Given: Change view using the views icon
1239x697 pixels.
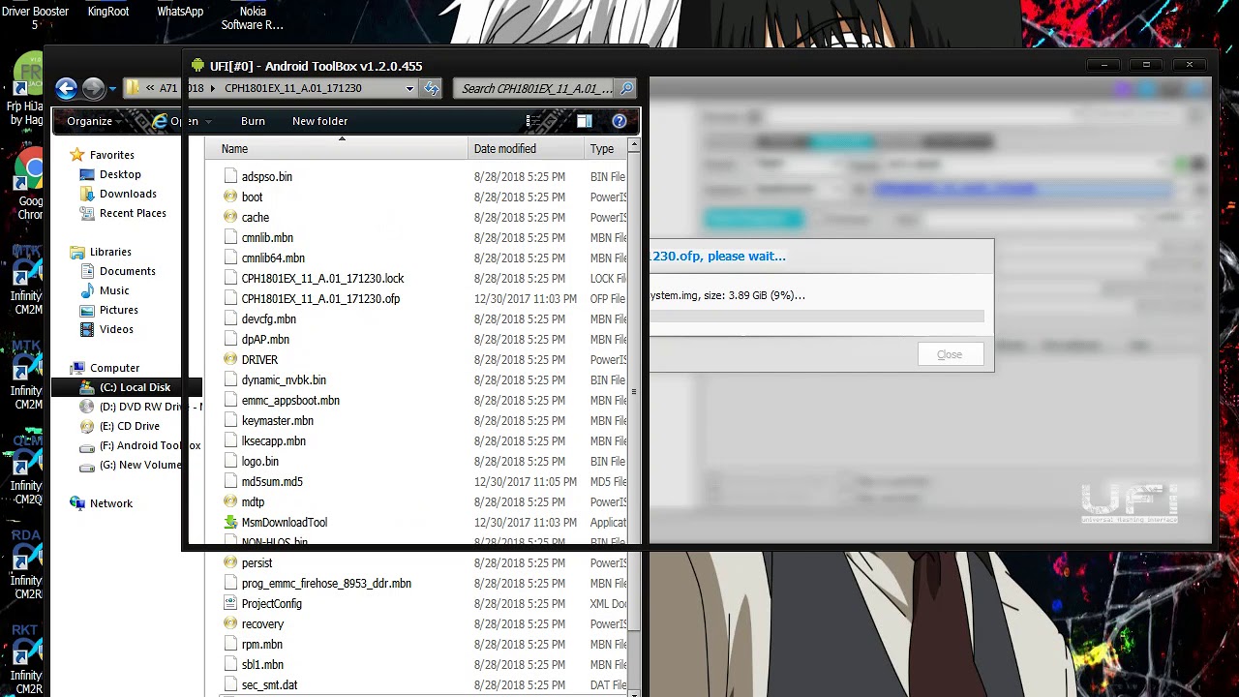Looking at the screenshot, I should [532, 121].
